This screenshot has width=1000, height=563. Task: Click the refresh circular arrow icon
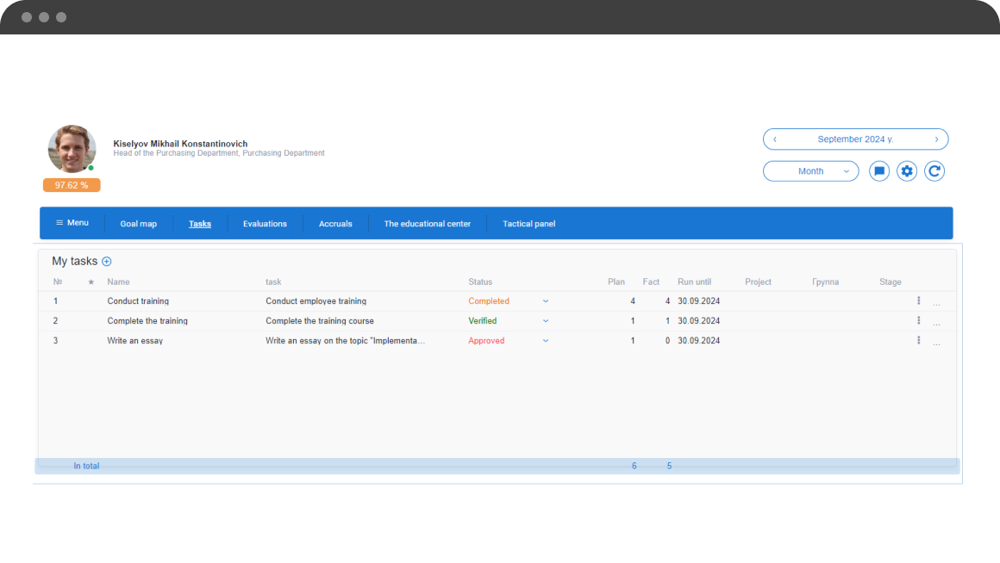pos(934,171)
